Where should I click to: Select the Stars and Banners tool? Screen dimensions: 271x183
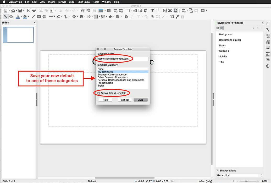click(110, 16)
